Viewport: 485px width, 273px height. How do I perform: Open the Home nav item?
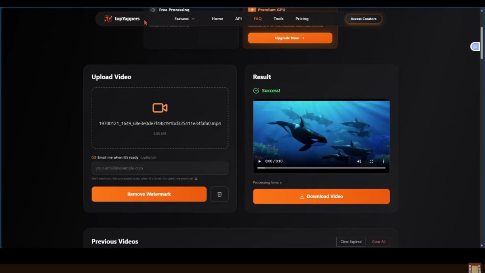[x=217, y=19]
